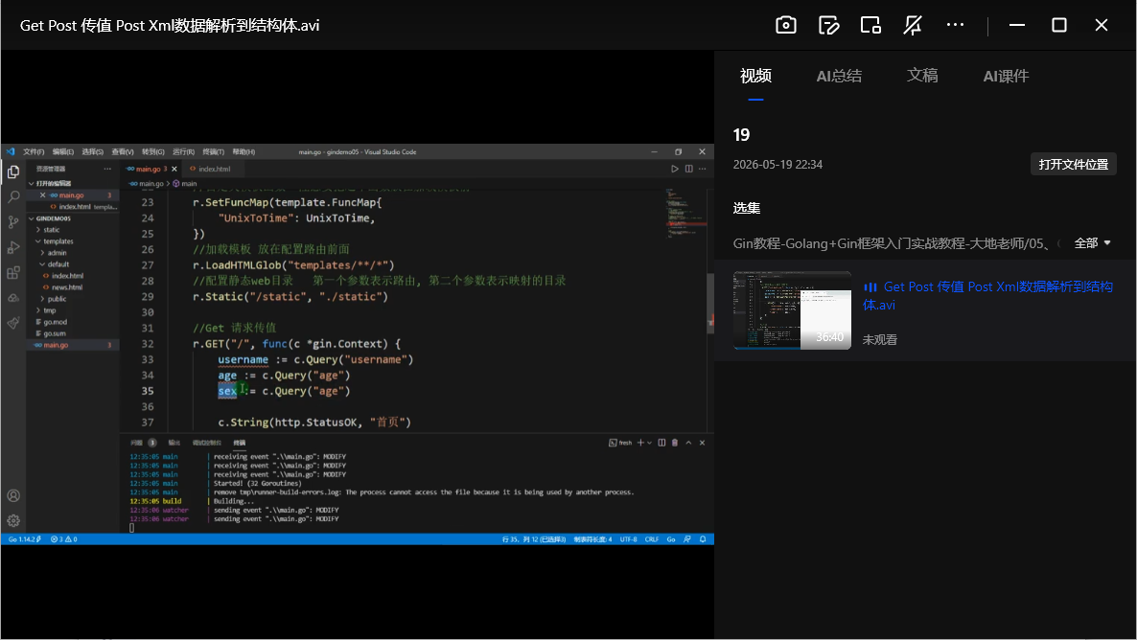
Task: Open the note-taking edit icon in player header
Action: [828, 25]
